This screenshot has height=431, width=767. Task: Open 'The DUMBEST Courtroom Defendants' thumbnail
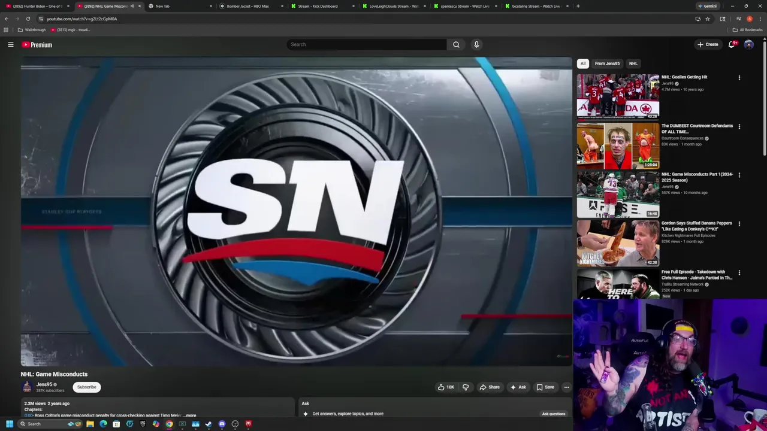click(x=618, y=145)
